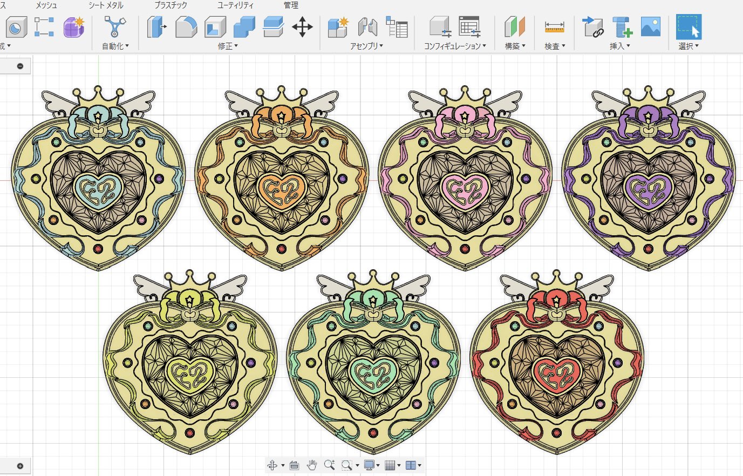Select the mint green heart compact model

pos(373,362)
